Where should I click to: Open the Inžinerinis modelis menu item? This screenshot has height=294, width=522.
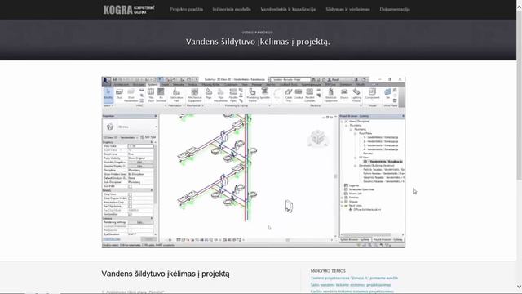pyautogui.click(x=232, y=9)
